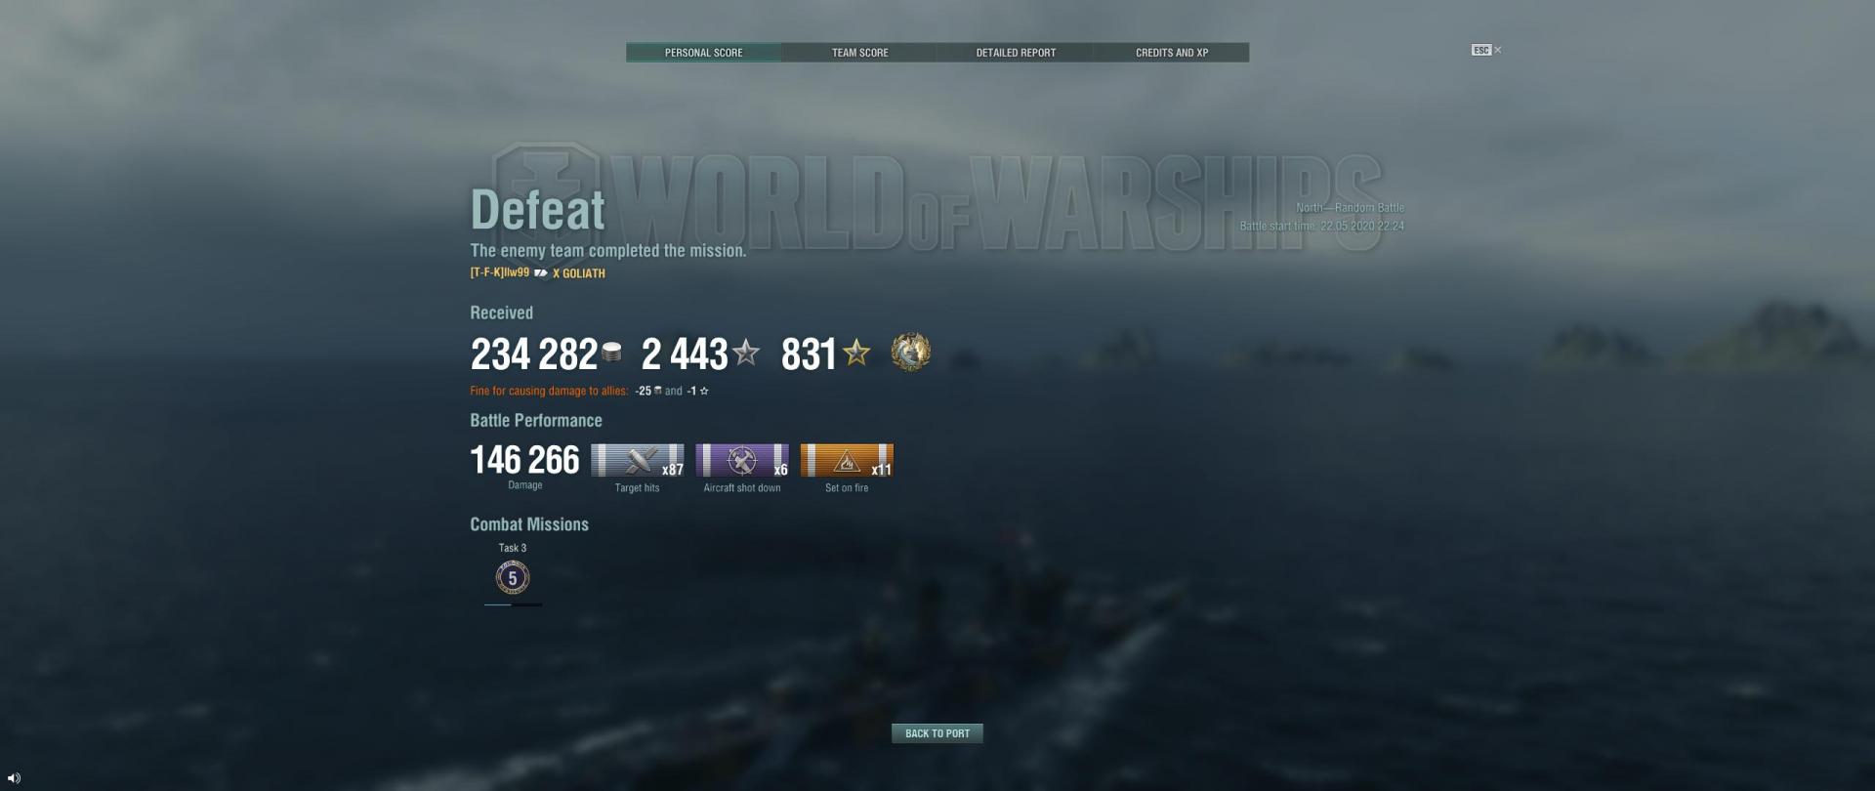Click the gold free XP star
This screenshot has height=791, width=1875.
click(856, 352)
